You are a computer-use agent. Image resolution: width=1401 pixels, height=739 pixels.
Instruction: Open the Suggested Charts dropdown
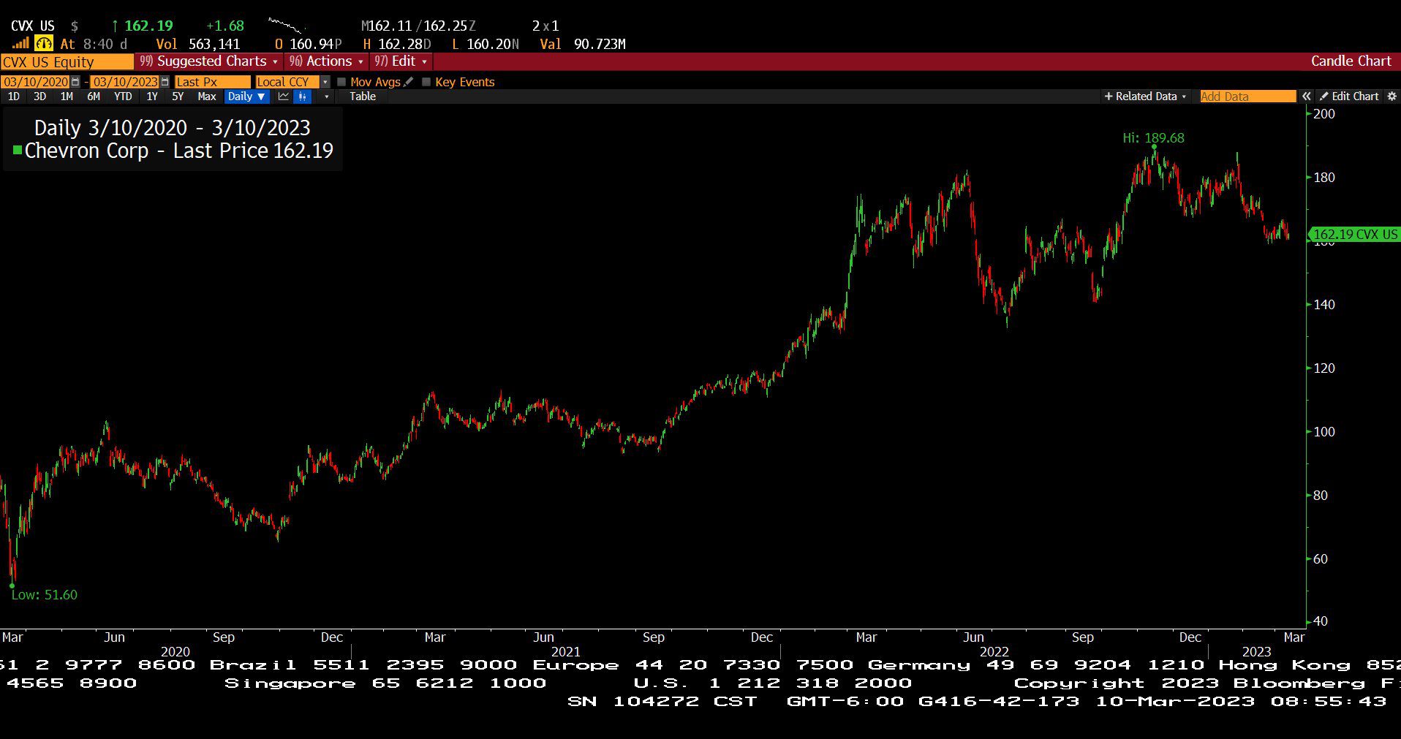pyautogui.click(x=208, y=61)
